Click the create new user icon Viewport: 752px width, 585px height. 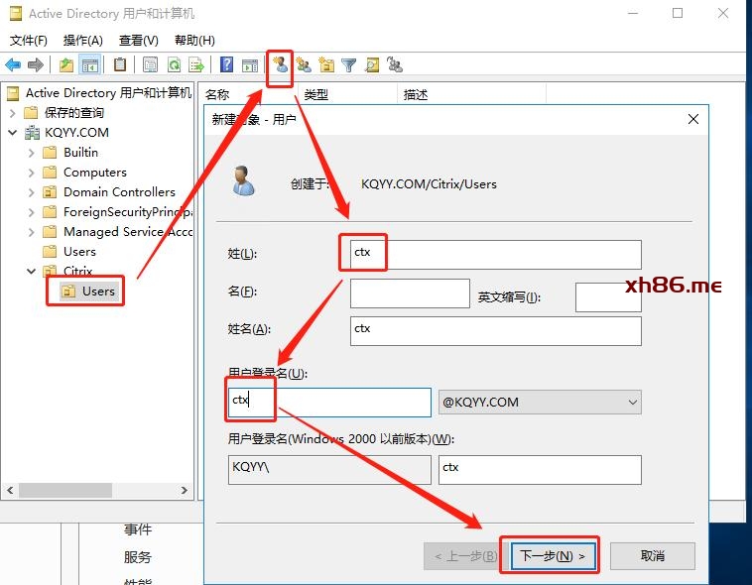[x=280, y=65]
